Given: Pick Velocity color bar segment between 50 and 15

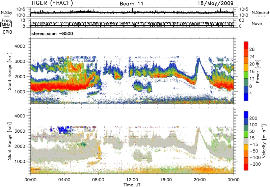Looking at the screenshot, I should pyautogui.click(x=246, y=134).
